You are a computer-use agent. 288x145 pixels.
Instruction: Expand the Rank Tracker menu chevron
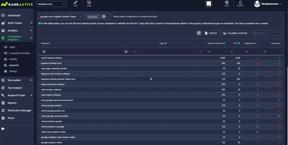[x=31, y=23]
